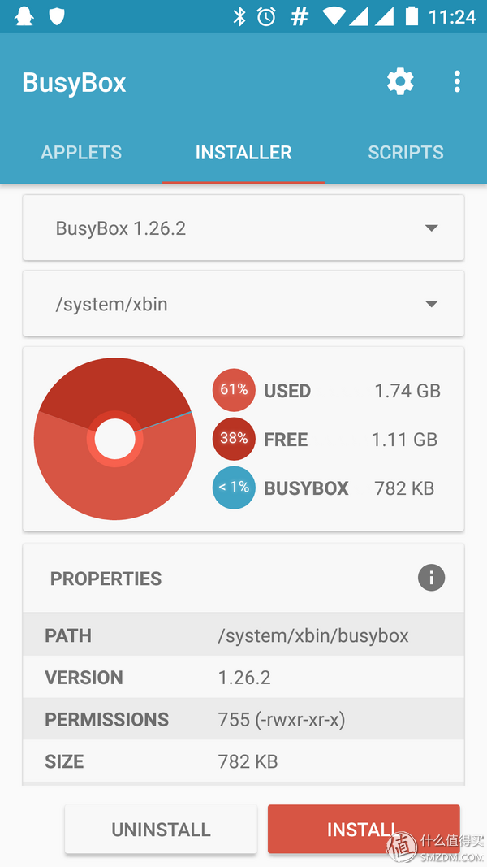The height and width of the screenshot is (867, 487).
Task: Open the settings gear icon
Action: pos(400,82)
